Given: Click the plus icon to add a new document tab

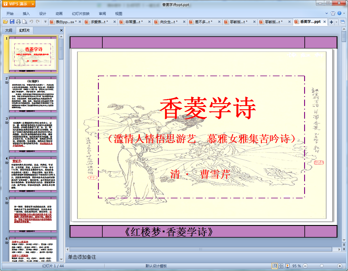Looking at the screenshot, I should [x=332, y=22].
